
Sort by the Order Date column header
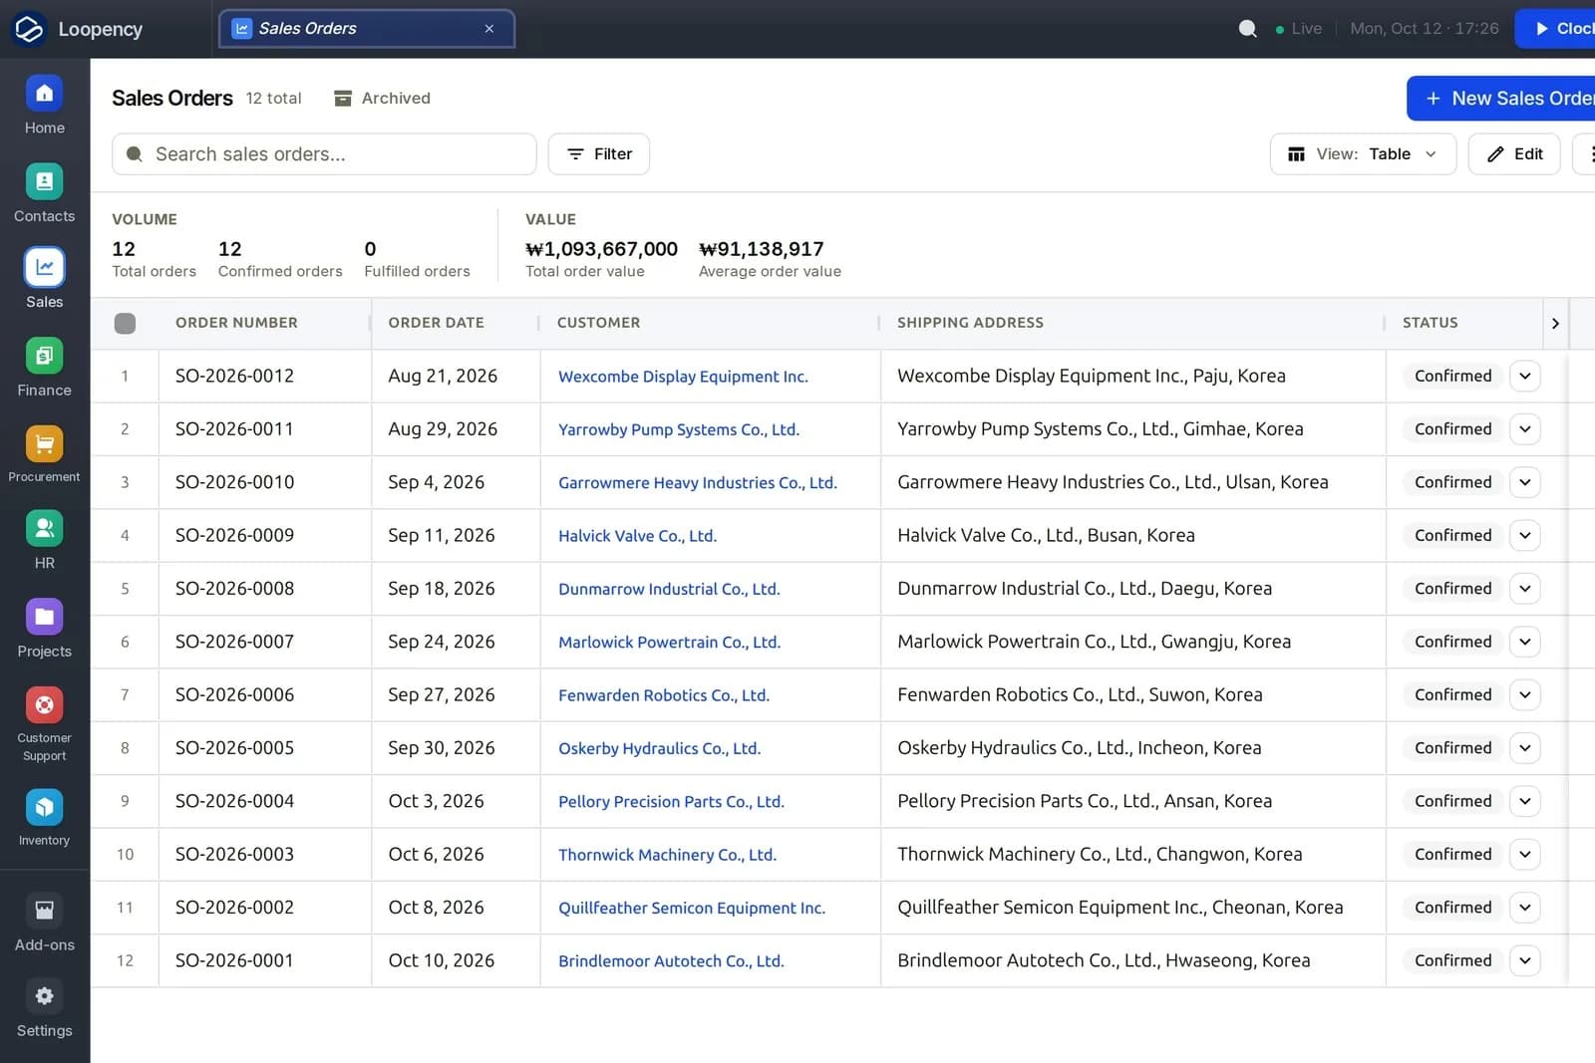click(x=436, y=323)
